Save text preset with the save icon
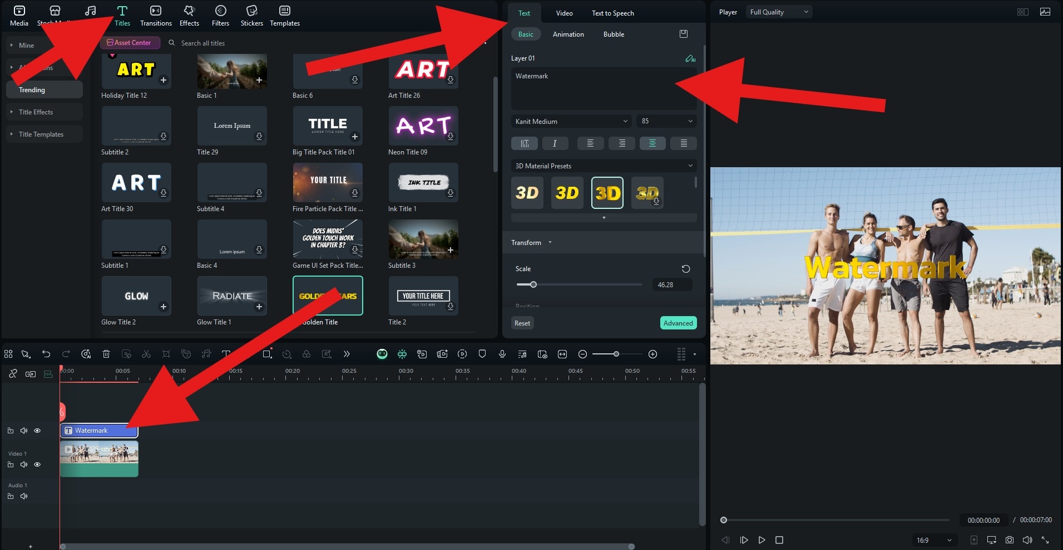 click(x=684, y=34)
